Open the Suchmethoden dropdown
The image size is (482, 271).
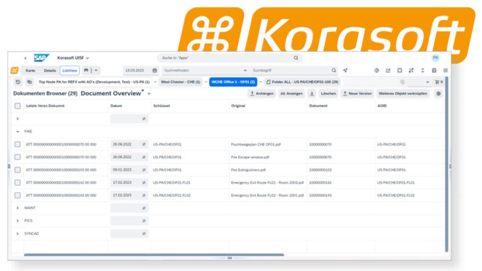pos(245,70)
